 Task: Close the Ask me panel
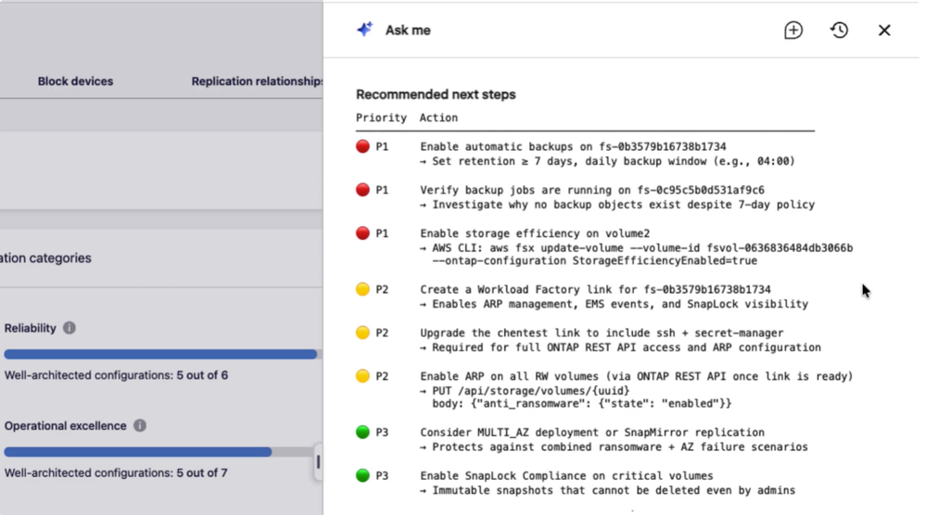pyautogui.click(x=883, y=30)
